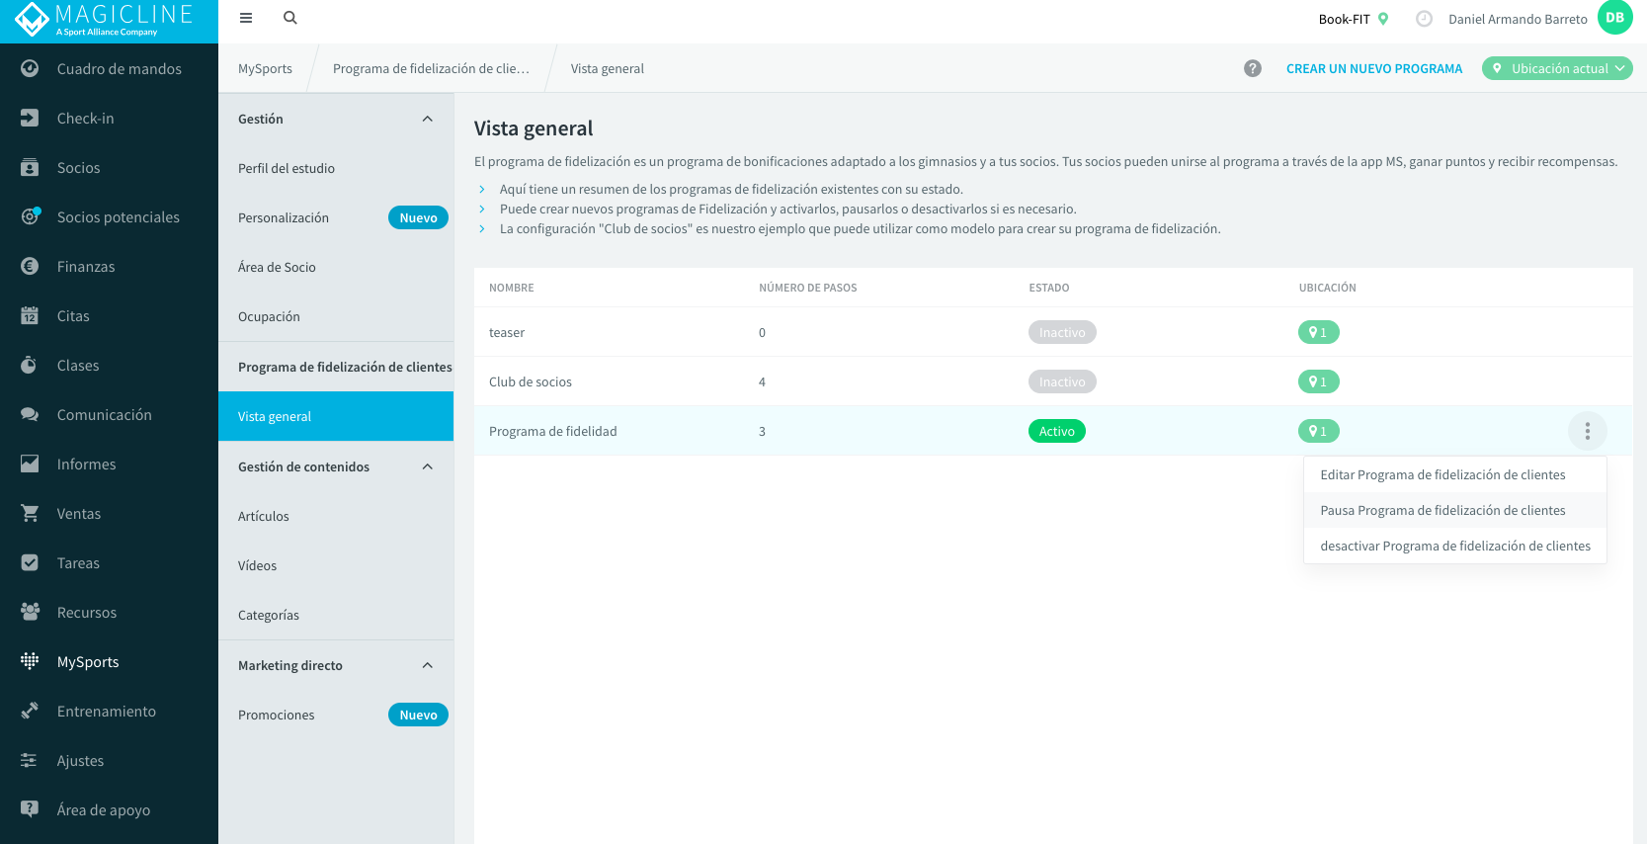Click Inactivo badge of Club de socios
The image size is (1647, 844).
click(1062, 381)
